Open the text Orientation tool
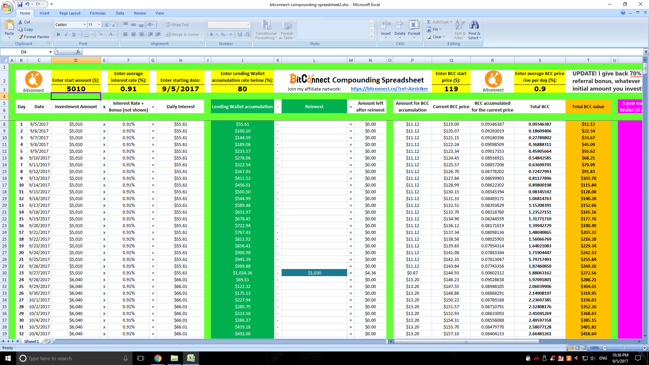 (x=151, y=25)
